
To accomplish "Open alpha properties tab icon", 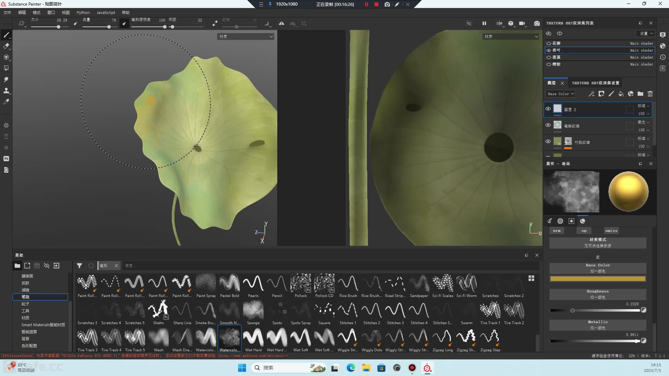I will coord(560,221).
